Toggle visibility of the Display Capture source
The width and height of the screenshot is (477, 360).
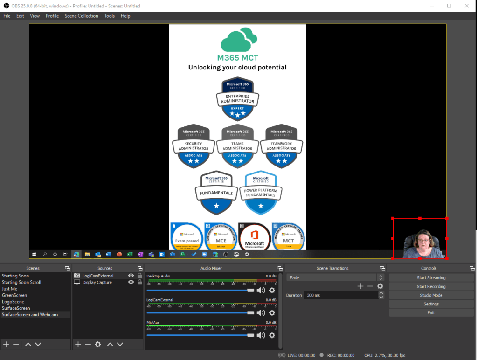point(131,283)
